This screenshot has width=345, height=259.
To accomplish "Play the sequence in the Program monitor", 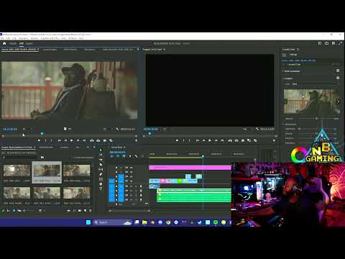I will [210, 140].
